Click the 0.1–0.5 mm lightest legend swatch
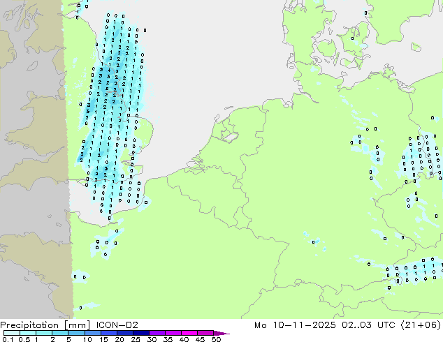The width and height of the screenshot is (443, 342). coord(12,333)
